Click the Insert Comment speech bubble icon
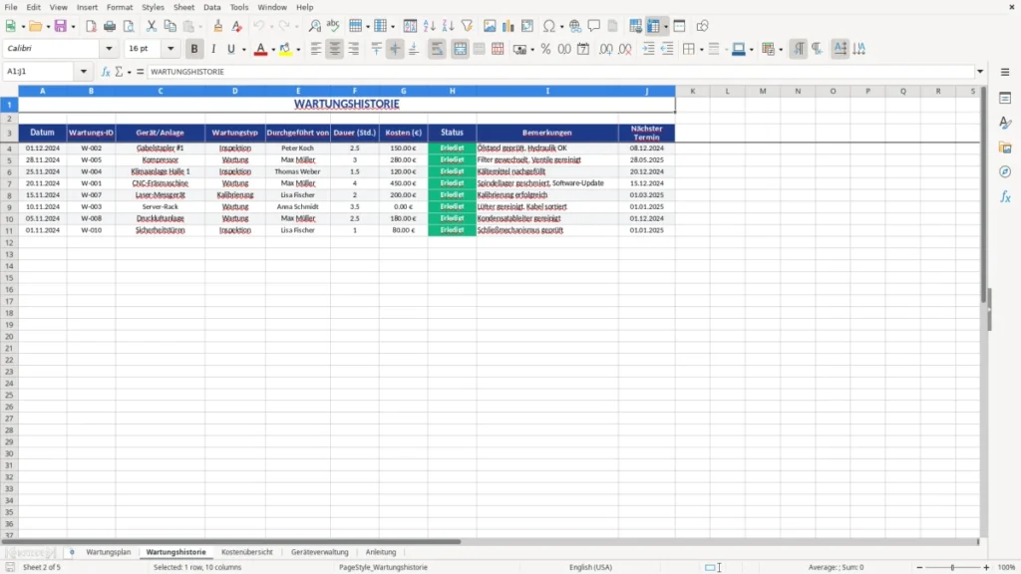1021x574 pixels. point(594,26)
